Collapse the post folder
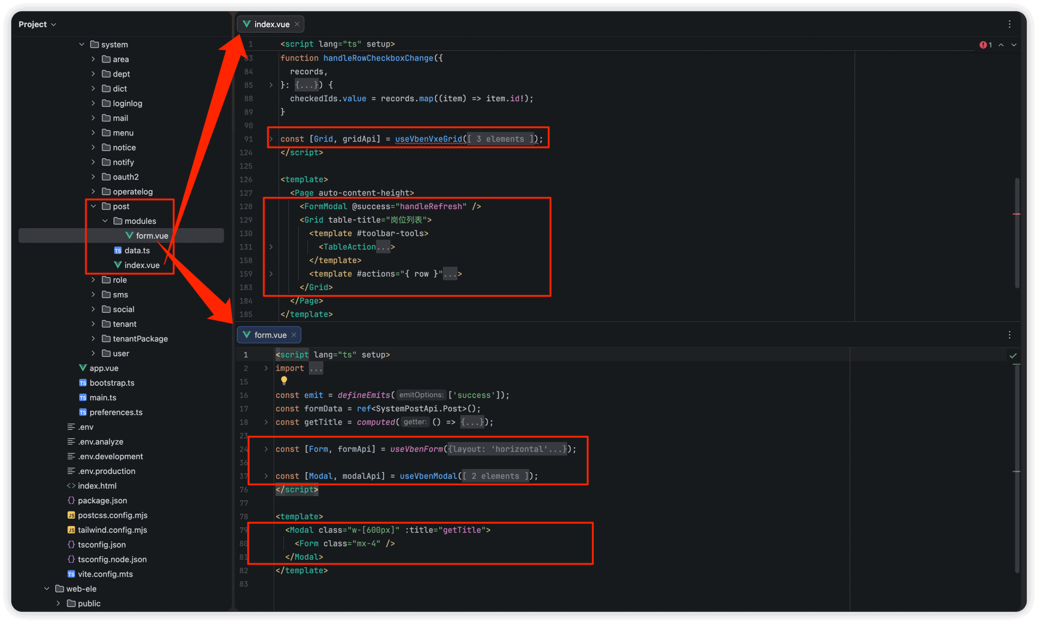The image size is (1038, 623). coord(93,207)
